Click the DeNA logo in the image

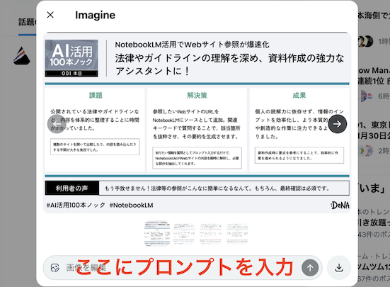(x=340, y=205)
